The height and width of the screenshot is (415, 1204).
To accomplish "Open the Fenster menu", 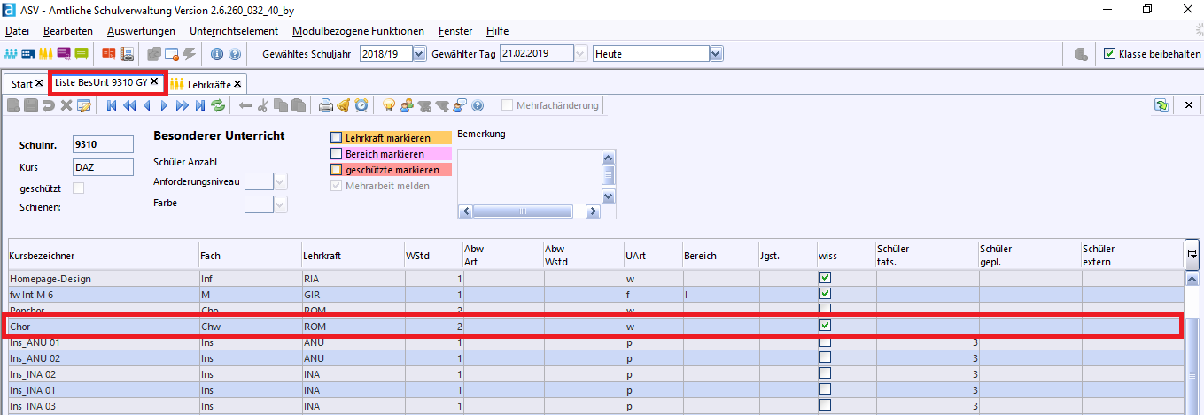I will tap(454, 31).
